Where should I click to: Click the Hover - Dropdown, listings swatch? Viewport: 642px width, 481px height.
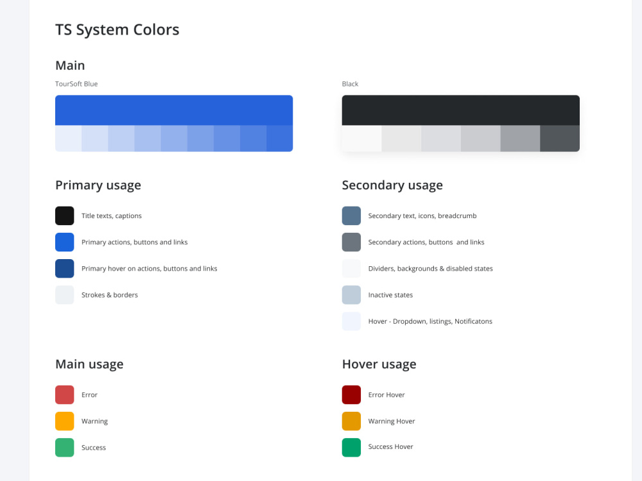coord(351,321)
